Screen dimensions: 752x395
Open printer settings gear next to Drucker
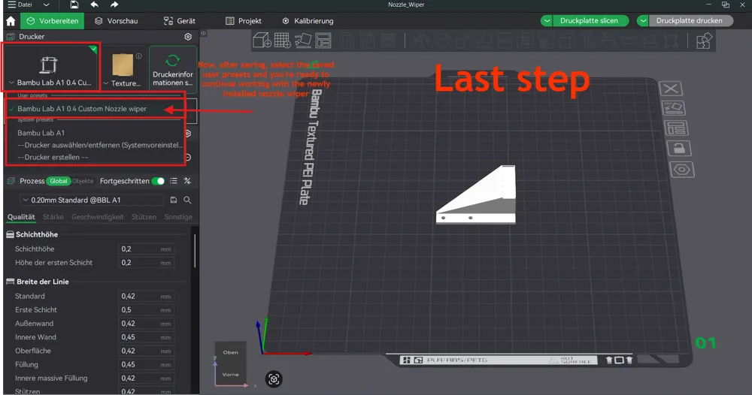tap(188, 37)
